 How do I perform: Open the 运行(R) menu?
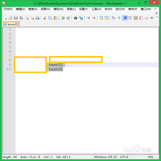pyautogui.click(x=120, y=9)
